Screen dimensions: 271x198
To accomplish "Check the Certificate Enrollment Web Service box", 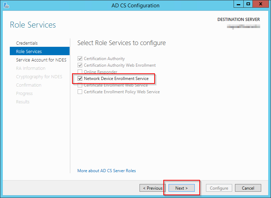I will point(80,85).
